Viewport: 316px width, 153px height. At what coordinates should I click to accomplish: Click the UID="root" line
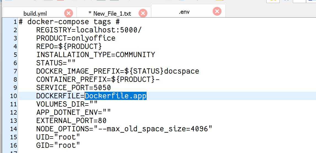pyautogui.click(x=58, y=137)
